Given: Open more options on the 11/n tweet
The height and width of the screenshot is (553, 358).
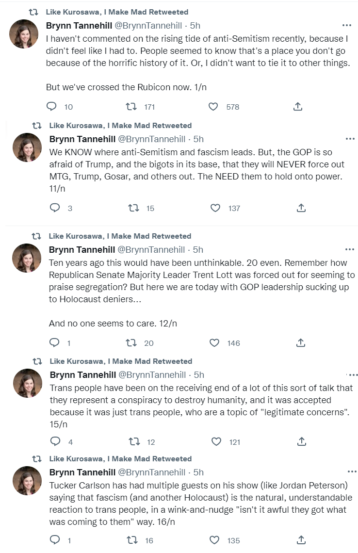Looking at the screenshot, I should [x=350, y=139].
